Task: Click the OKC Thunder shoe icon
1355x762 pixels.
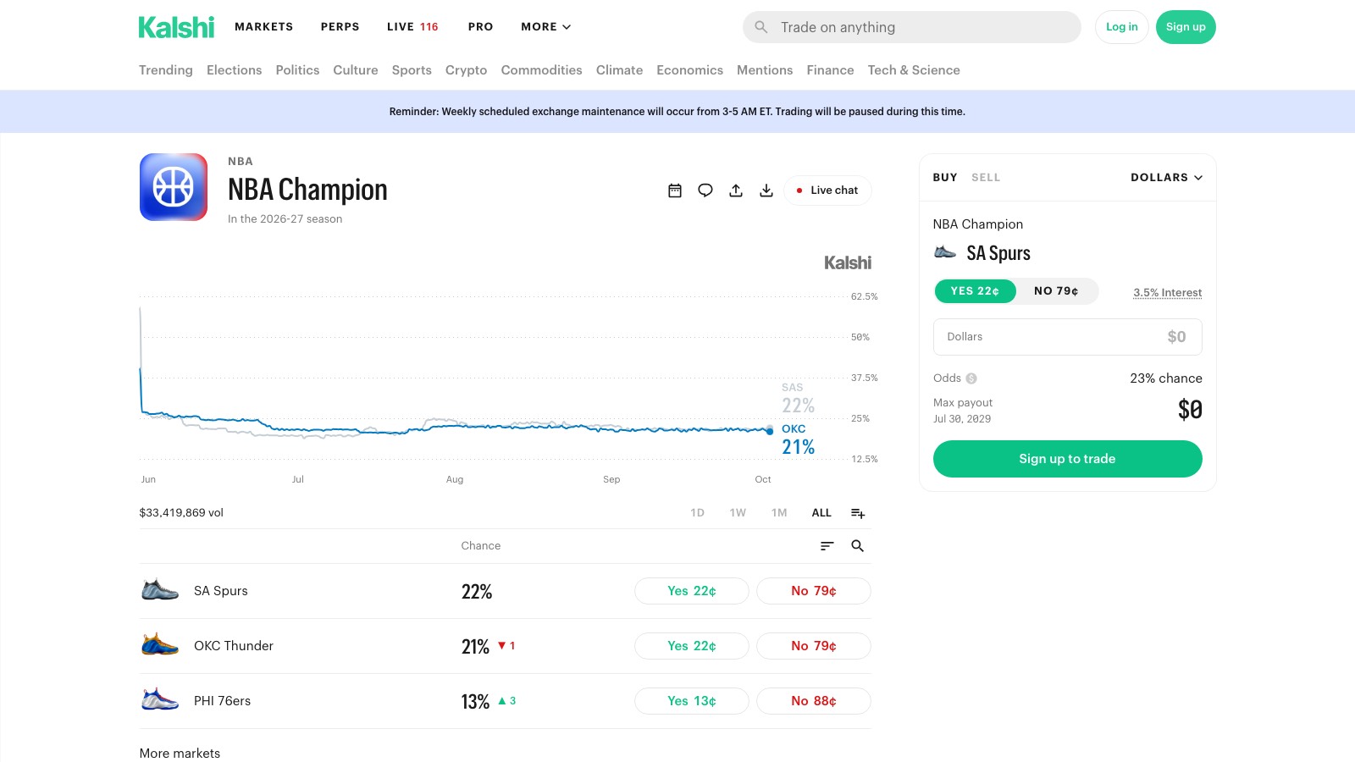Action: click(160, 645)
